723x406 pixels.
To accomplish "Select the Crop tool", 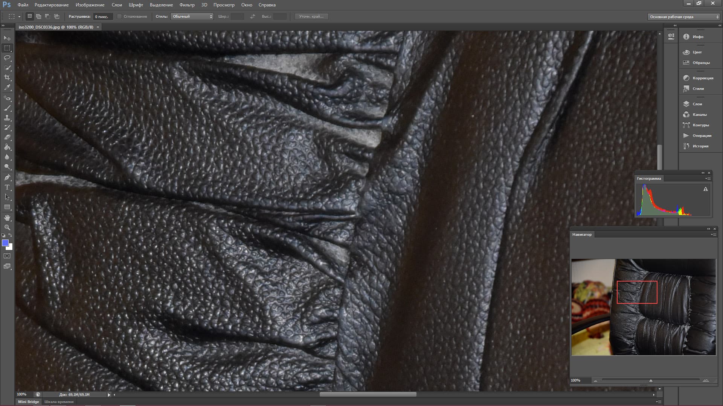I will (7, 77).
